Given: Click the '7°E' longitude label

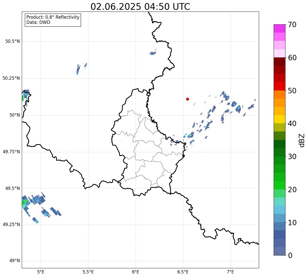Looking at the screenshot, I should pos(230,272).
